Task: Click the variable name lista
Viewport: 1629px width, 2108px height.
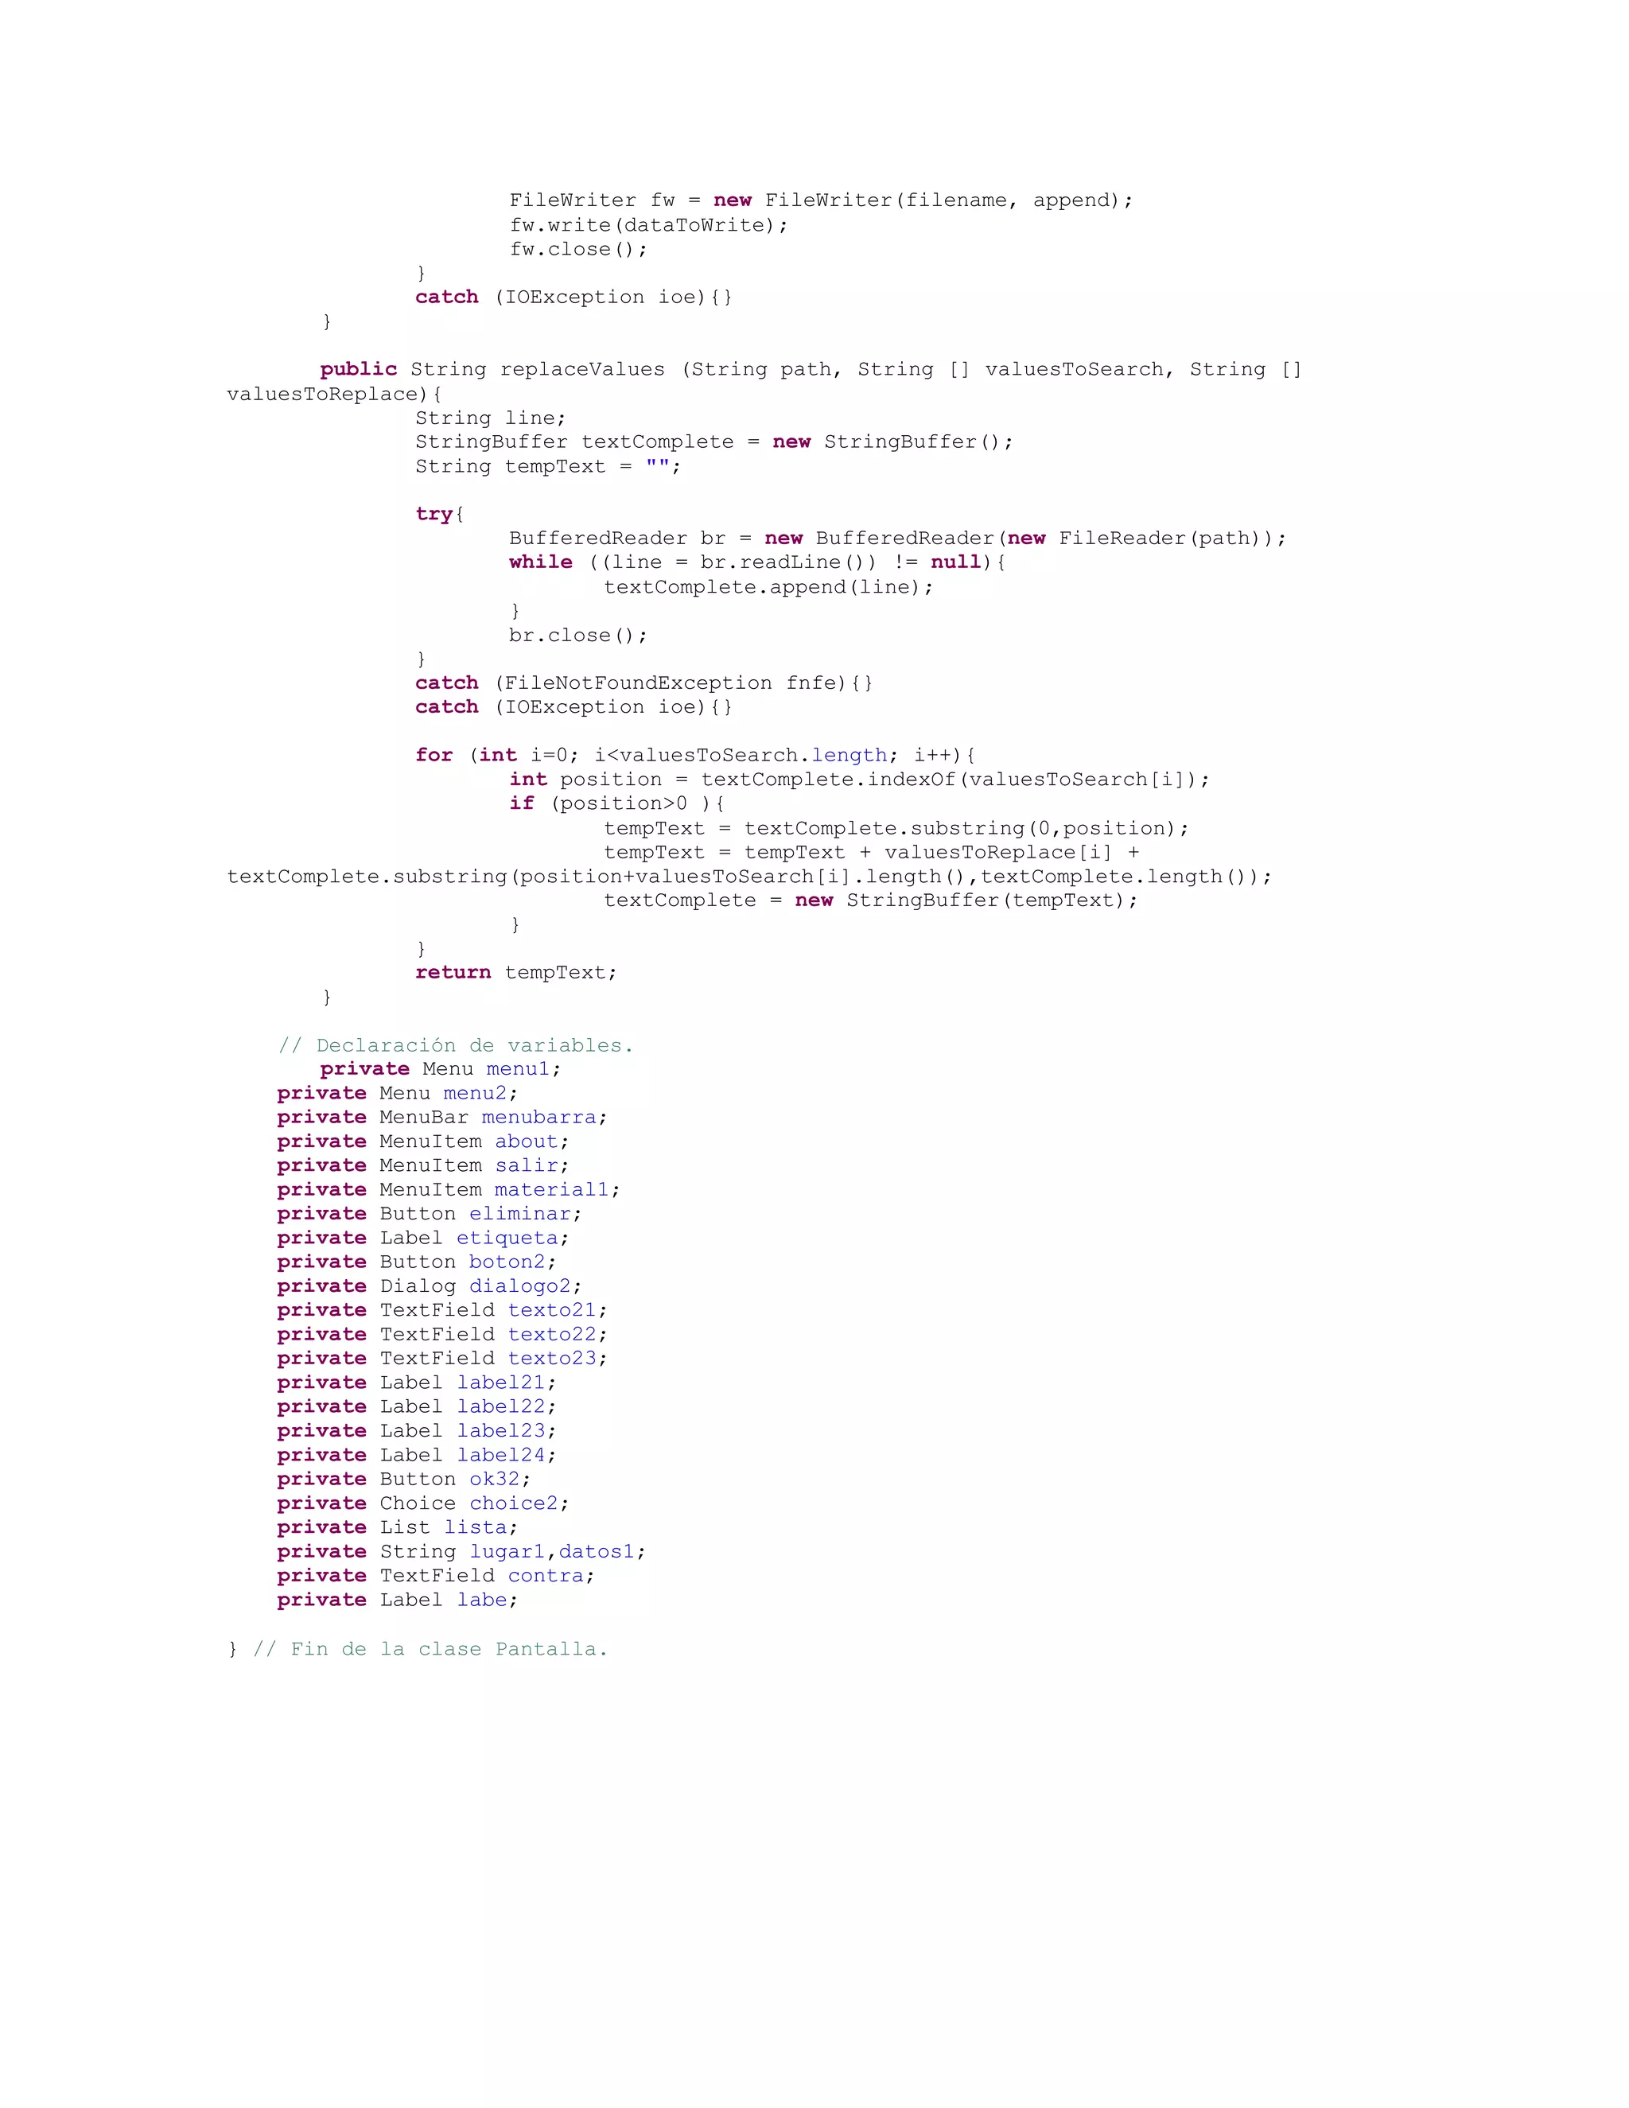Action: click(x=476, y=1527)
